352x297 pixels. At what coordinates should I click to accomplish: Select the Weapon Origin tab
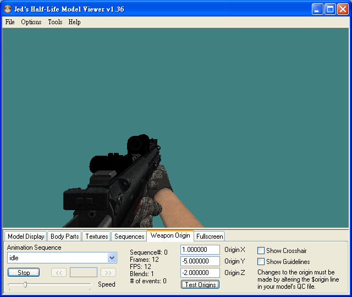click(170, 235)
